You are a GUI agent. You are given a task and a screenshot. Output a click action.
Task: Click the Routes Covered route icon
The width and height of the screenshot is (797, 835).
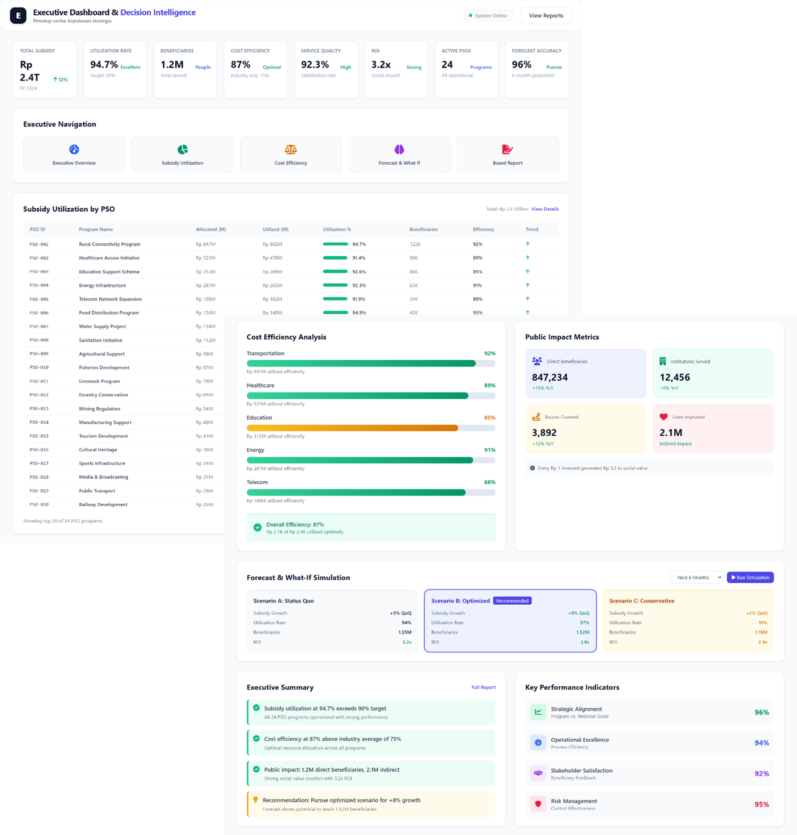coord(536,417)
